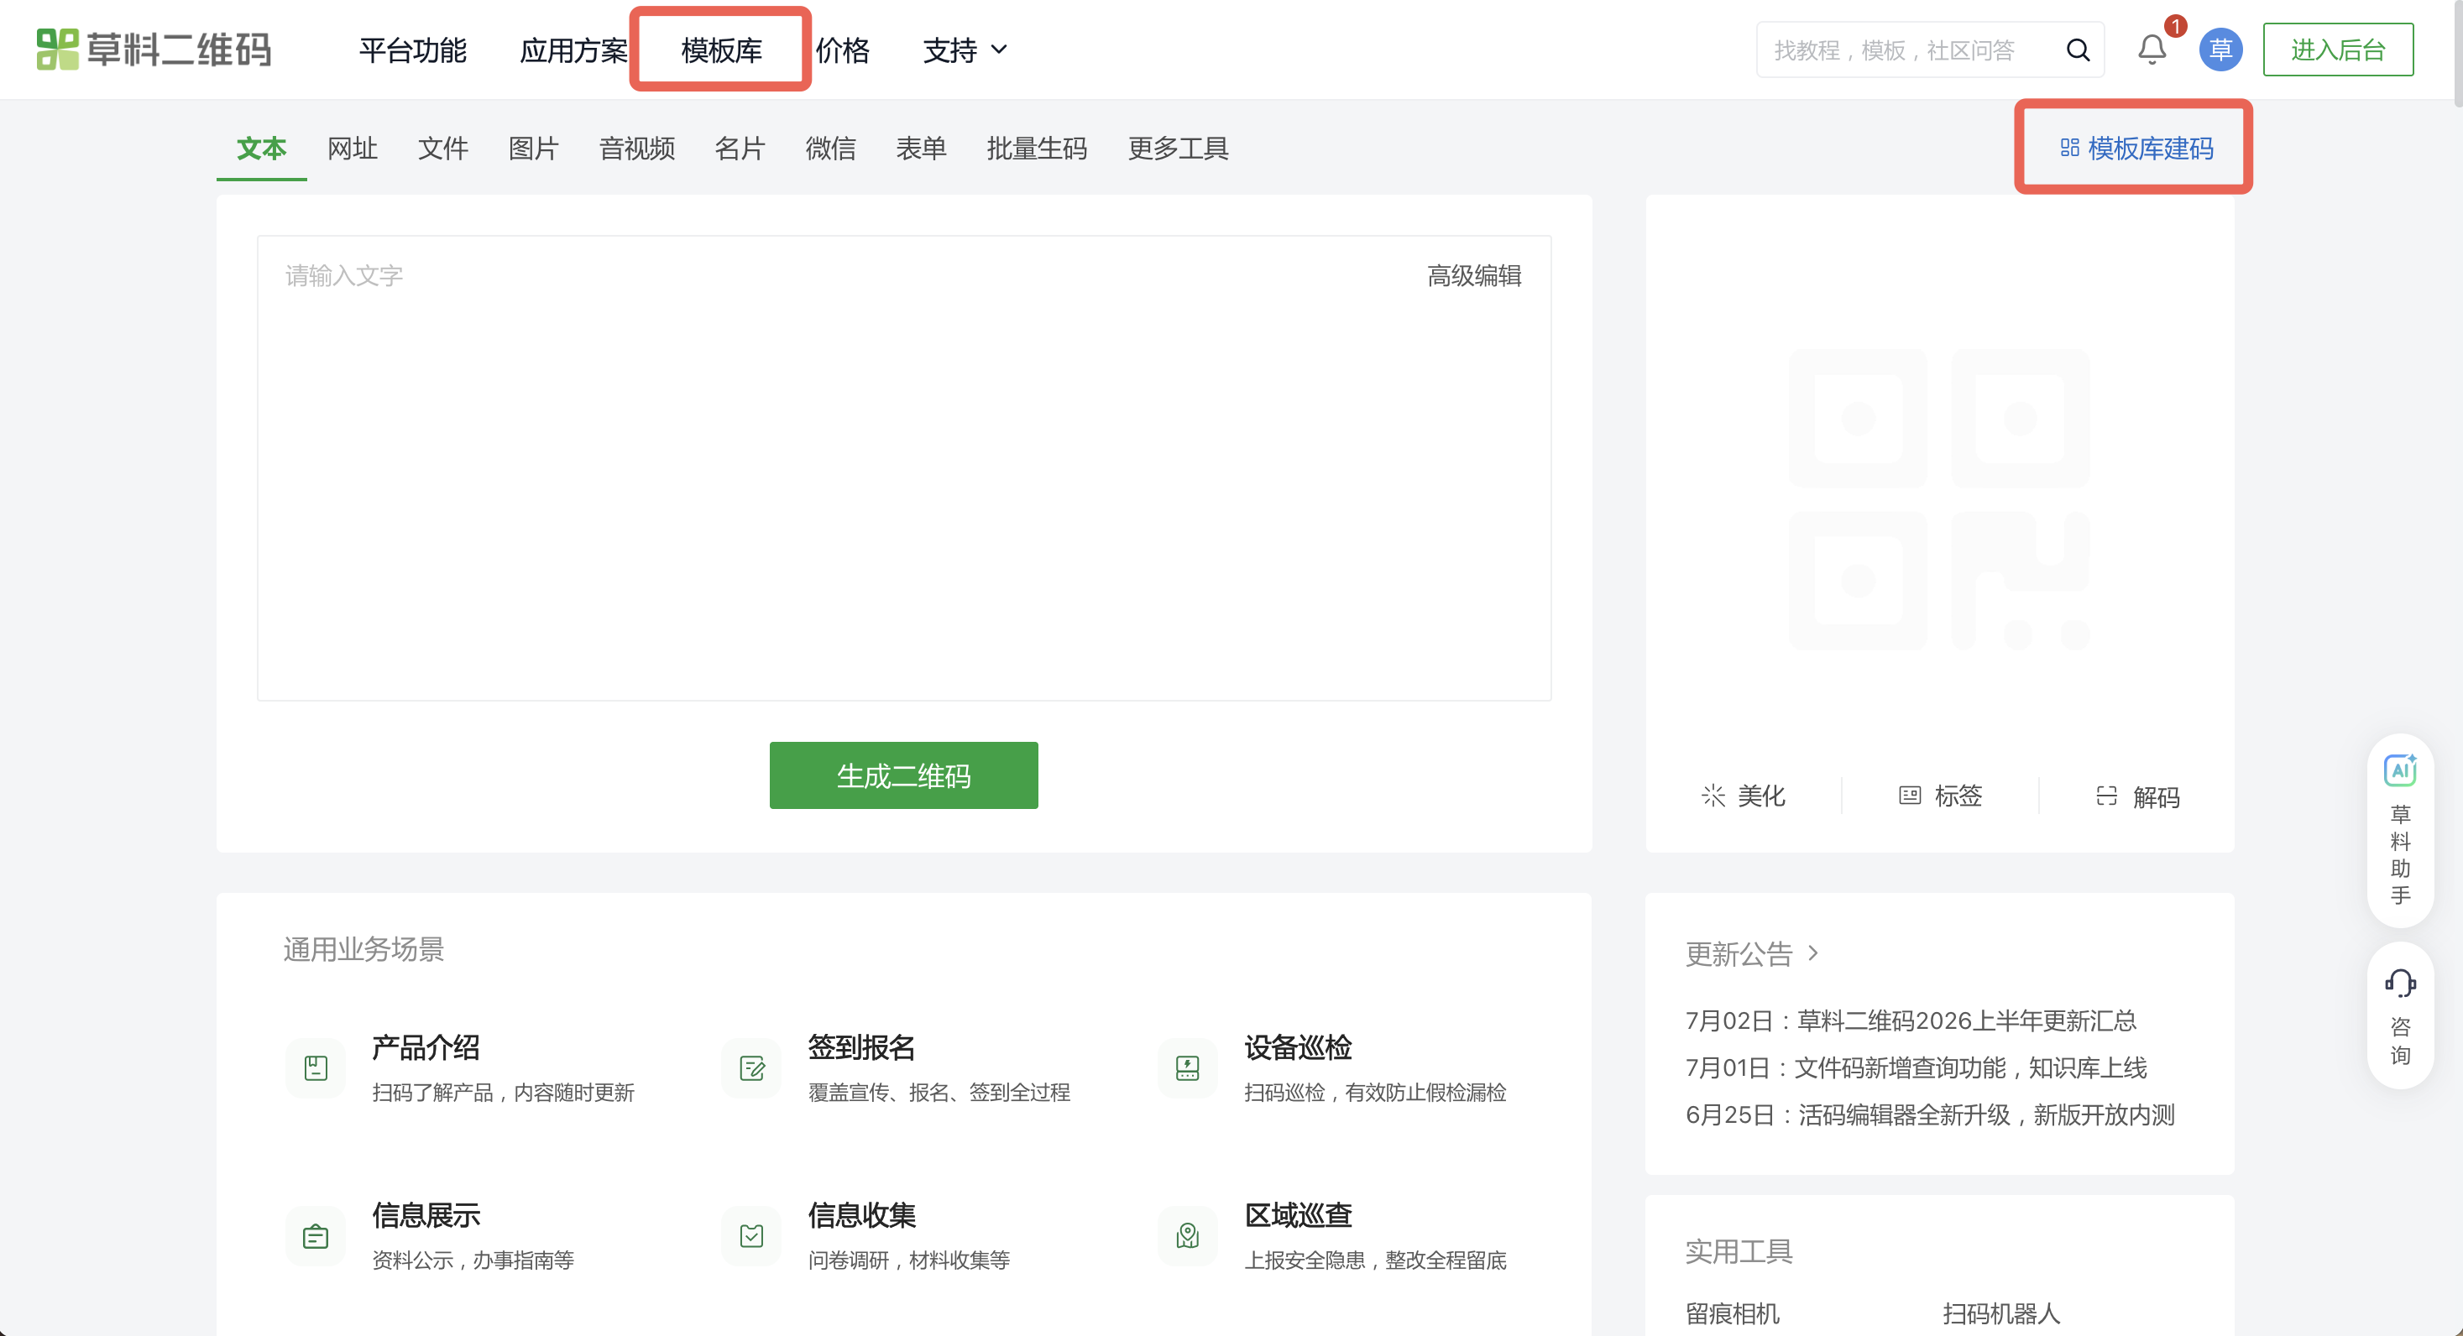This screenshot has width=2463, height=1336.
Task: Click the 生成二维码 button
Action: tap(903, 775)
